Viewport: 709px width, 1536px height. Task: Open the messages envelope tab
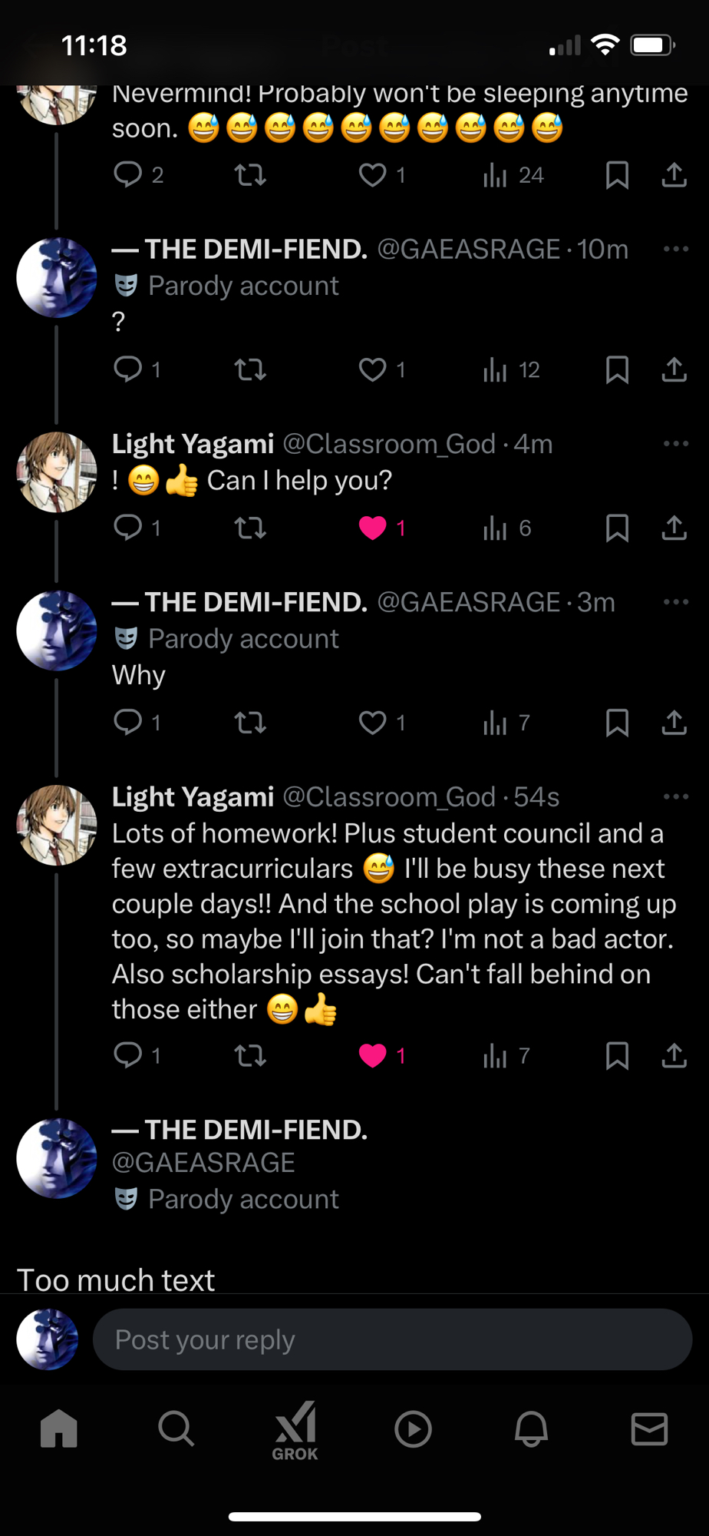649,1429
